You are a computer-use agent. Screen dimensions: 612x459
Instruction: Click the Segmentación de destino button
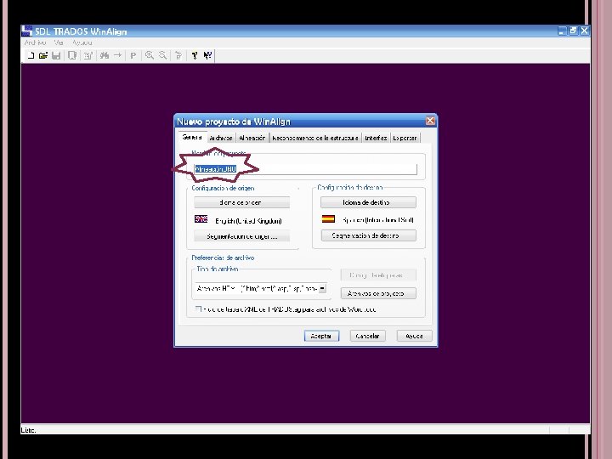tap(368, 235)
